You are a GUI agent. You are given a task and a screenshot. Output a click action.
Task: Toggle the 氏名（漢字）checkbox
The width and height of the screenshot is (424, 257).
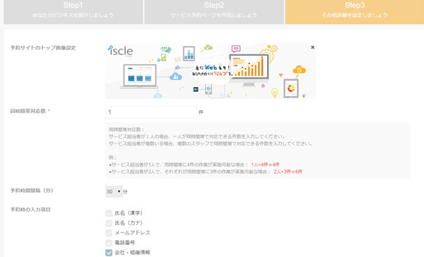109,213
